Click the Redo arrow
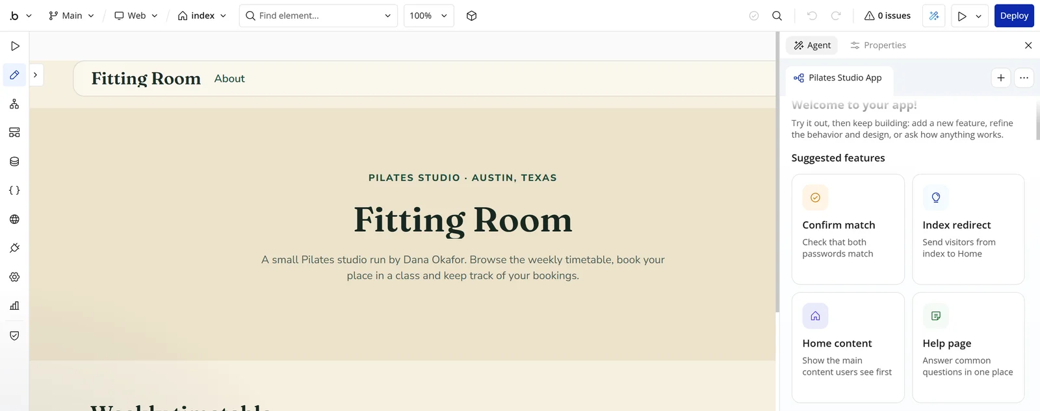The height and width of the screenshot is (411, 1040). pos(836,16)
